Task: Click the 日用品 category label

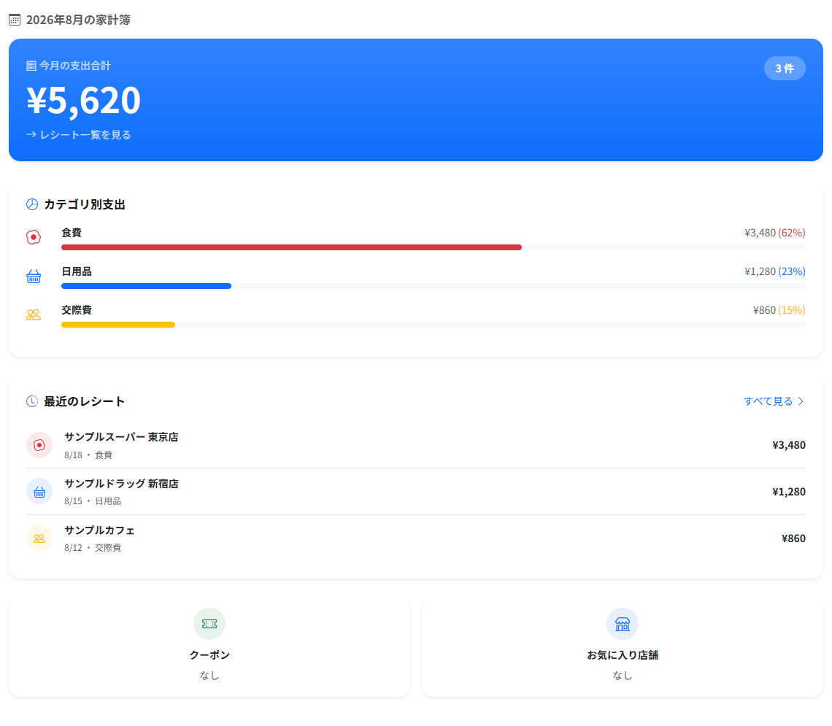Action: point(77,271)
